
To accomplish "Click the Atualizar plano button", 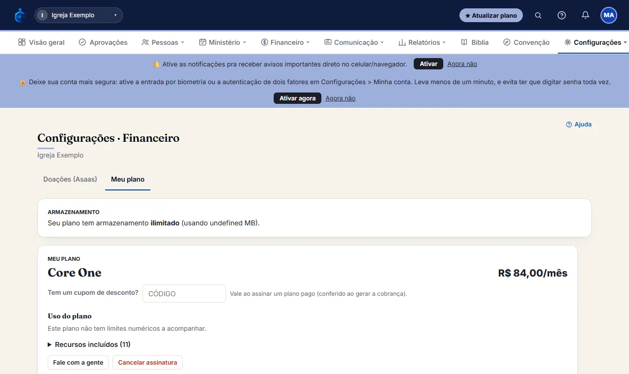I will (491, 15).
